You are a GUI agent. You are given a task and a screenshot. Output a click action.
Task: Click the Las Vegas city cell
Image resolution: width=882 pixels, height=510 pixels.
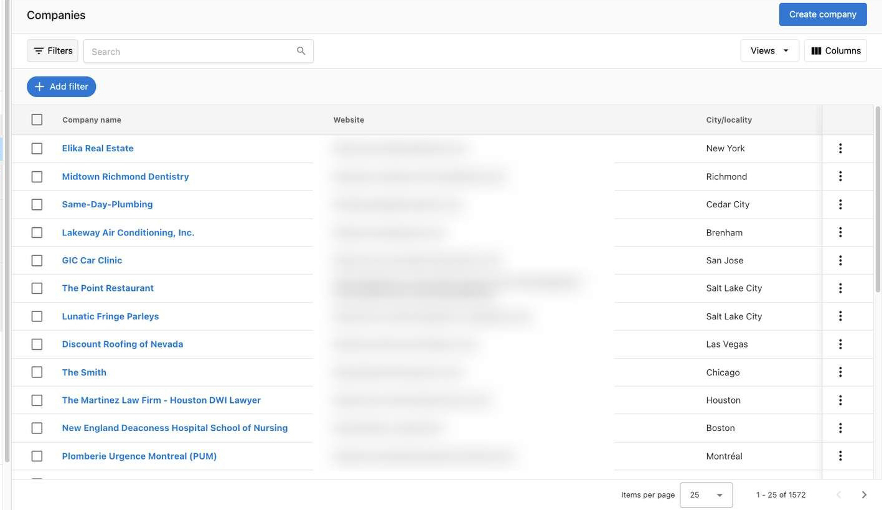727,344
